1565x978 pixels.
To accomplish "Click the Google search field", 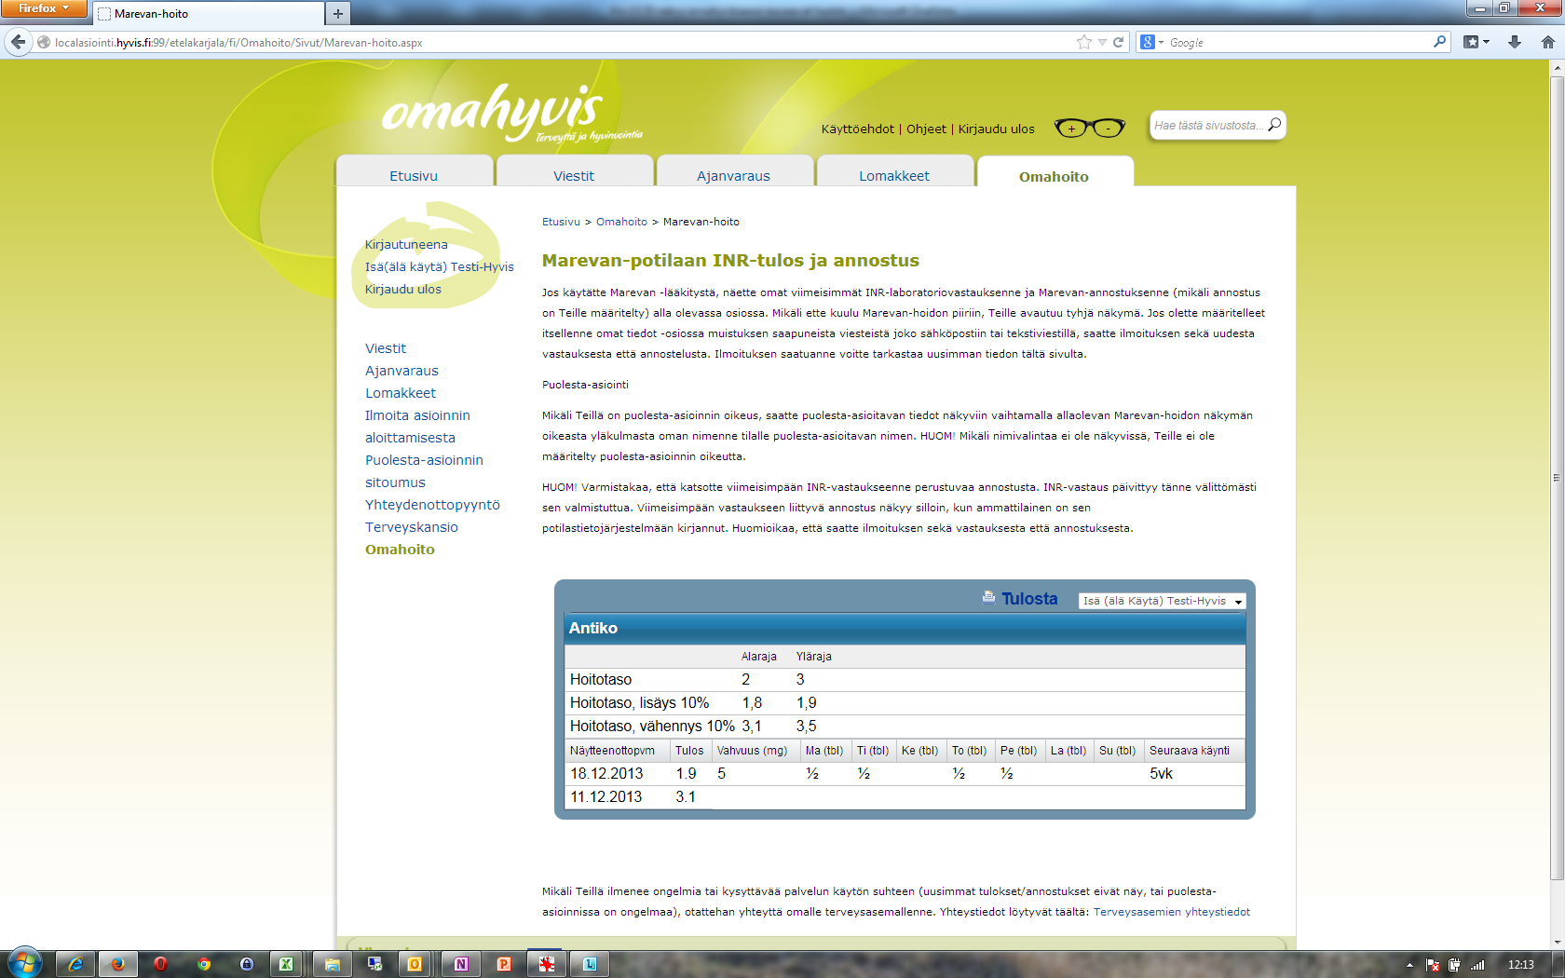I will (1300, 42).
